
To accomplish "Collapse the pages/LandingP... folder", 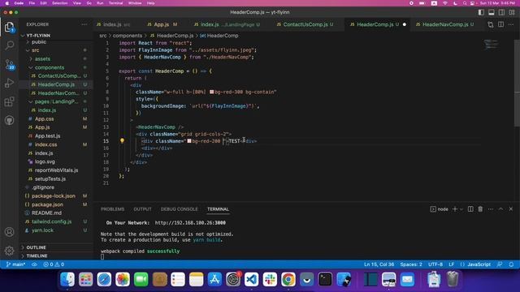I will [56, 101].
